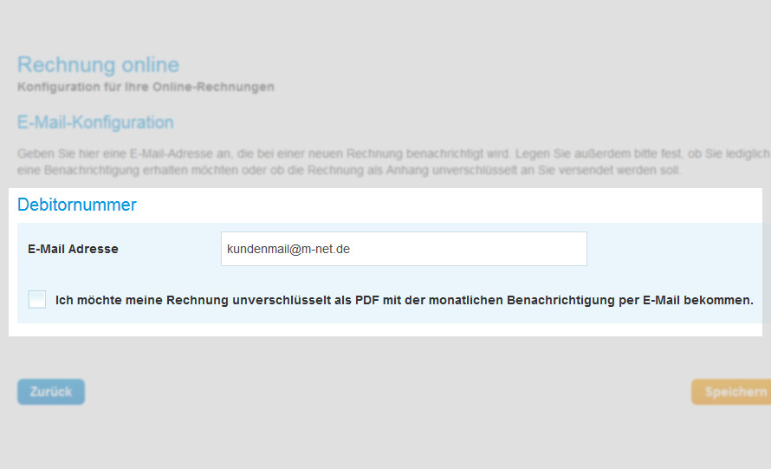Screen dimensions: 771x469
Task: Click the "Rechnung online" page title
Action: coord(98,65)
